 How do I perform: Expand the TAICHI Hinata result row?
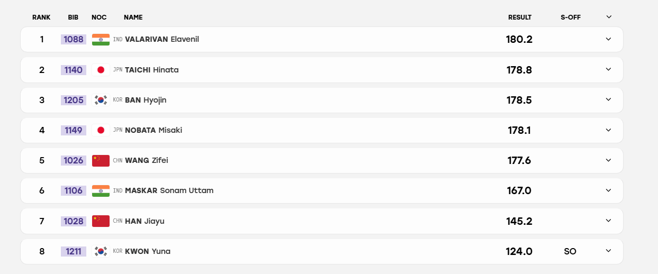608,69
